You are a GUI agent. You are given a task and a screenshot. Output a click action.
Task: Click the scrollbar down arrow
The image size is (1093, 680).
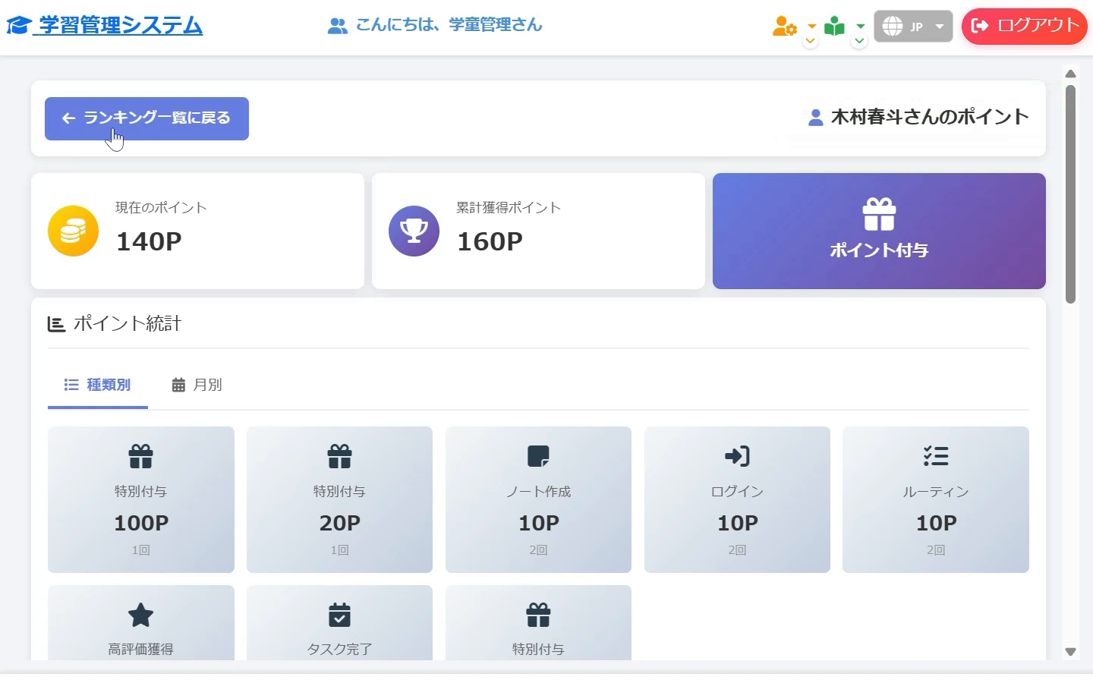tap(1070, 652)
